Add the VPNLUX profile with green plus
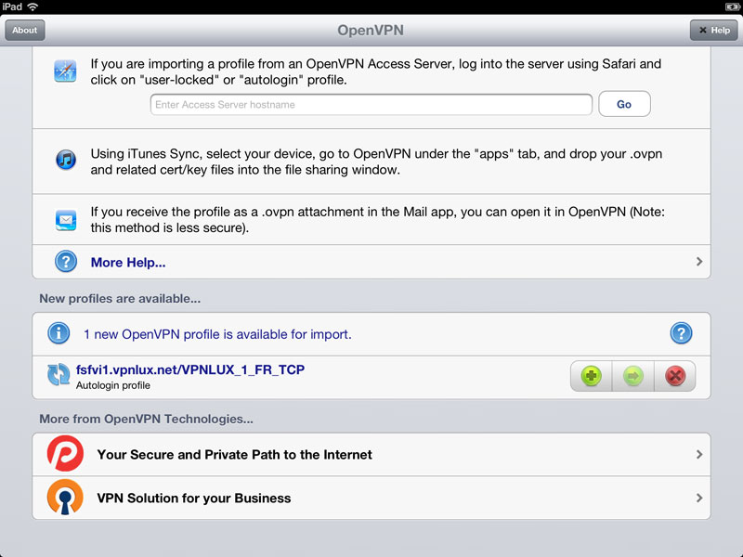Screen dimensions: 743x557 click(x=591, y=376)
